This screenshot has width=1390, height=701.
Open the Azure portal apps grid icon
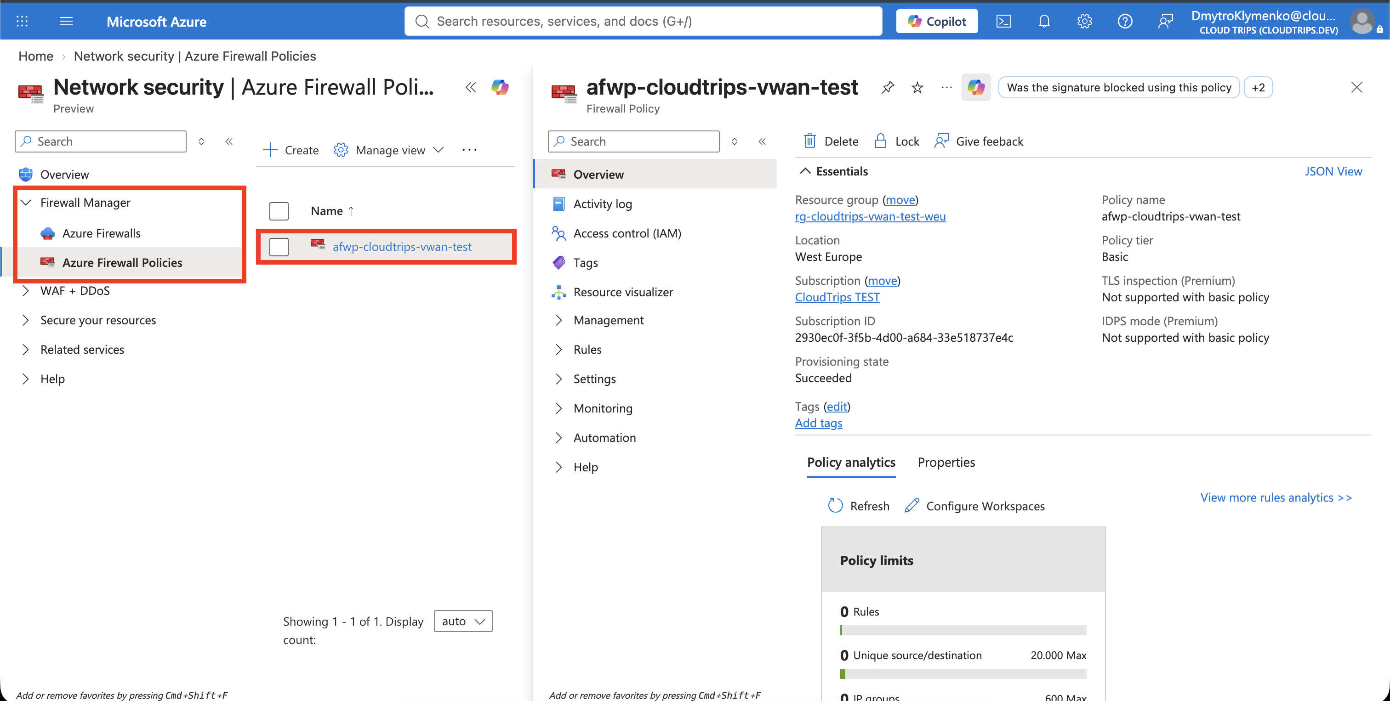pos(22,21)
